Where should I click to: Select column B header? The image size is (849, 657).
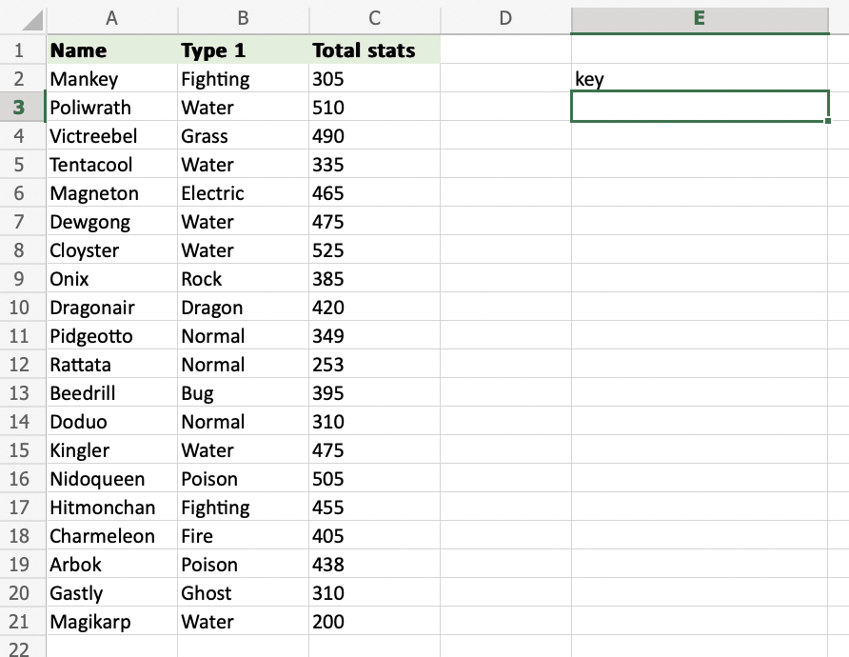tap(243, 18)
